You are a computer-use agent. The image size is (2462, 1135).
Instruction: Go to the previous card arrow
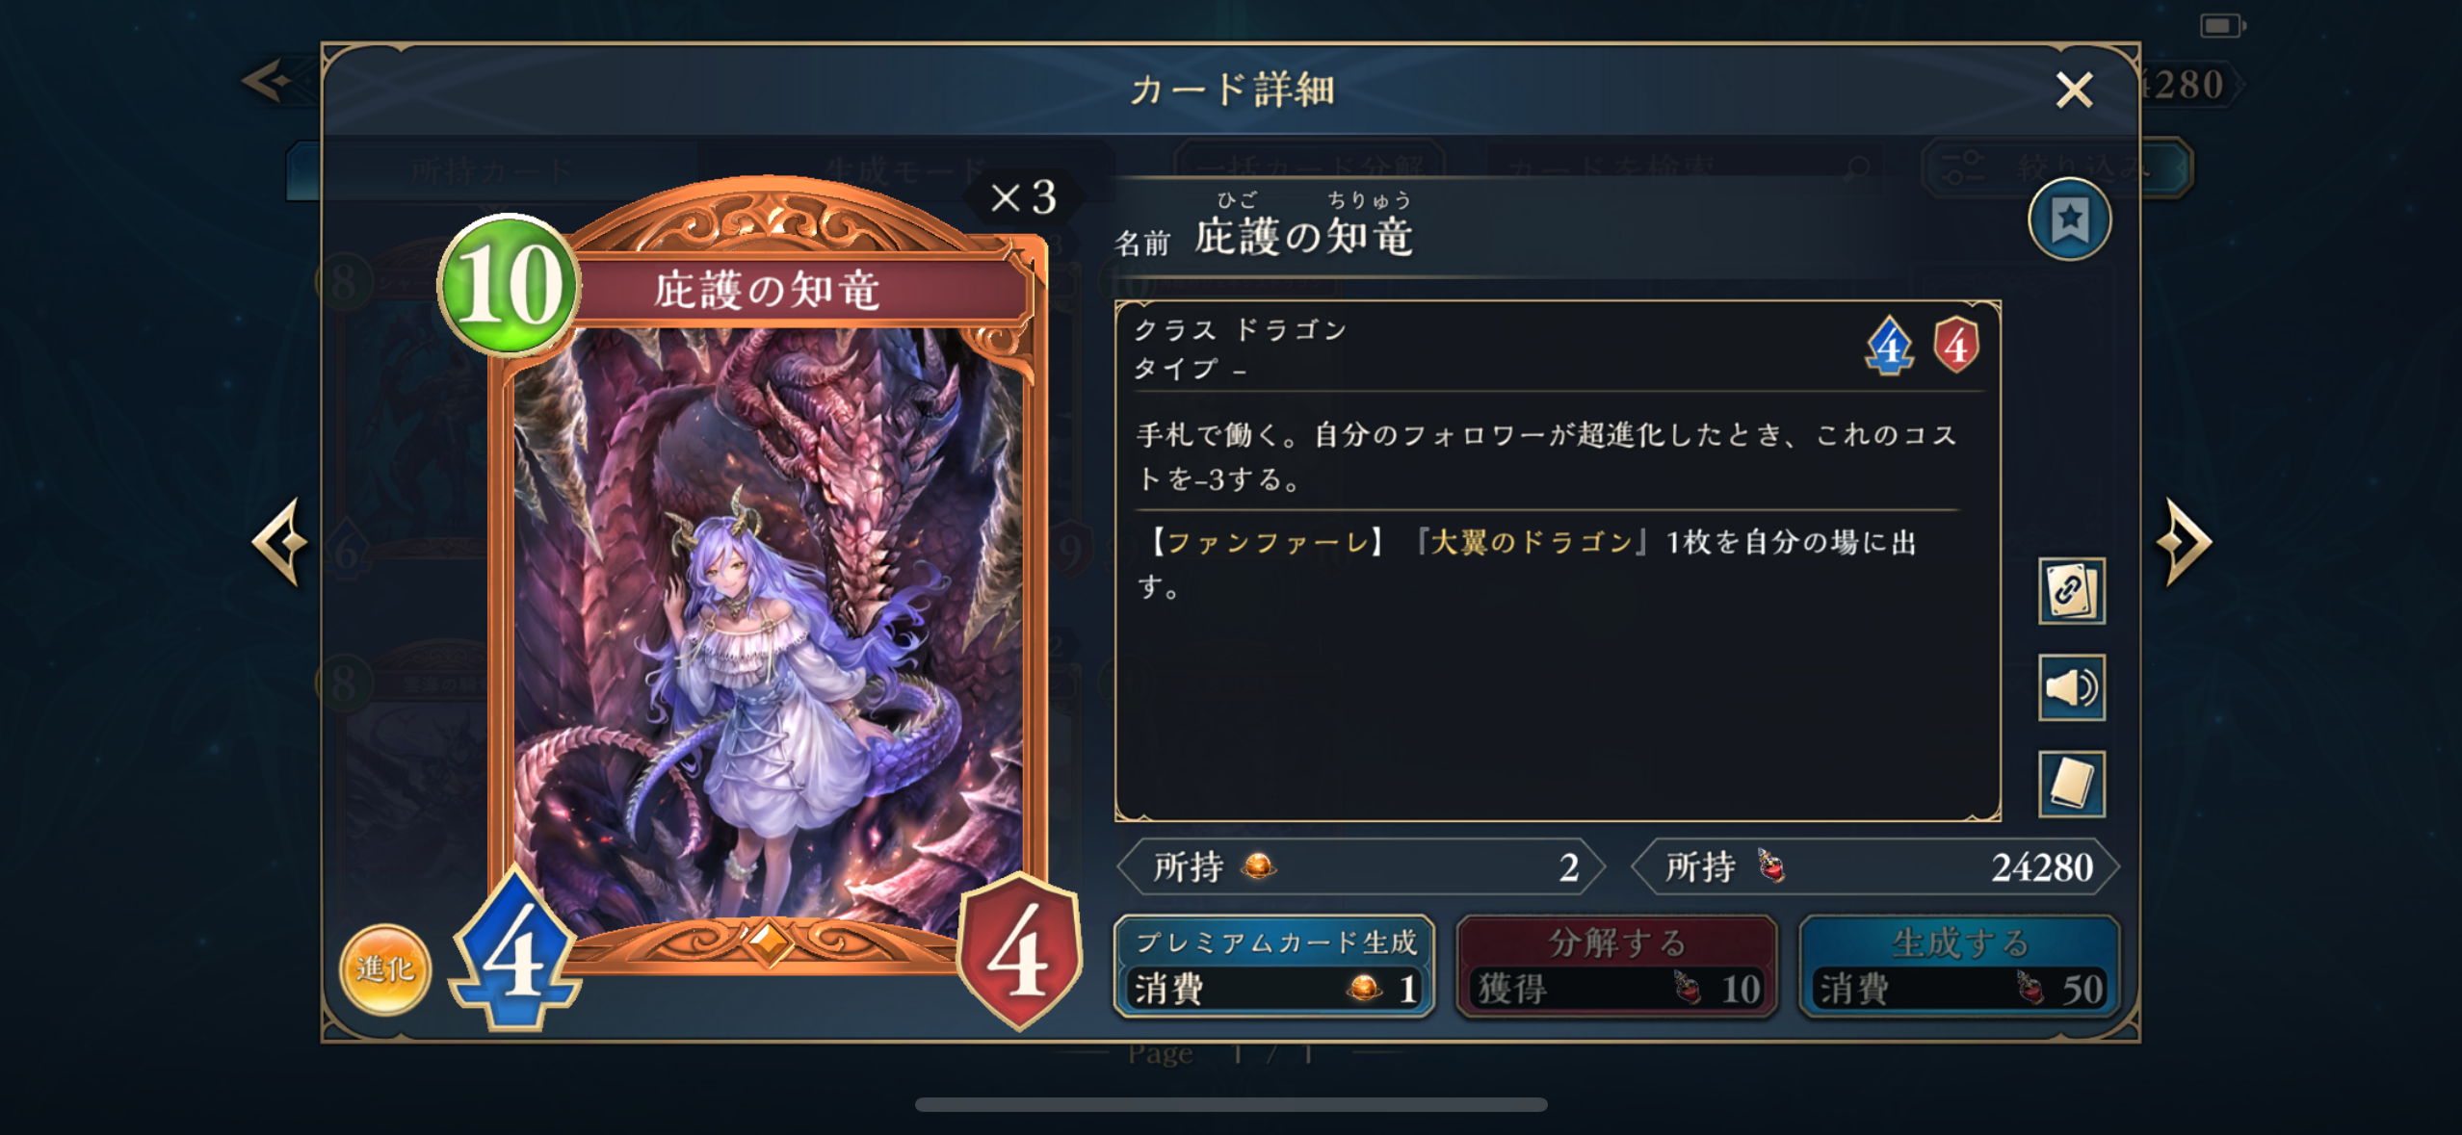click(x=280, y=541)
